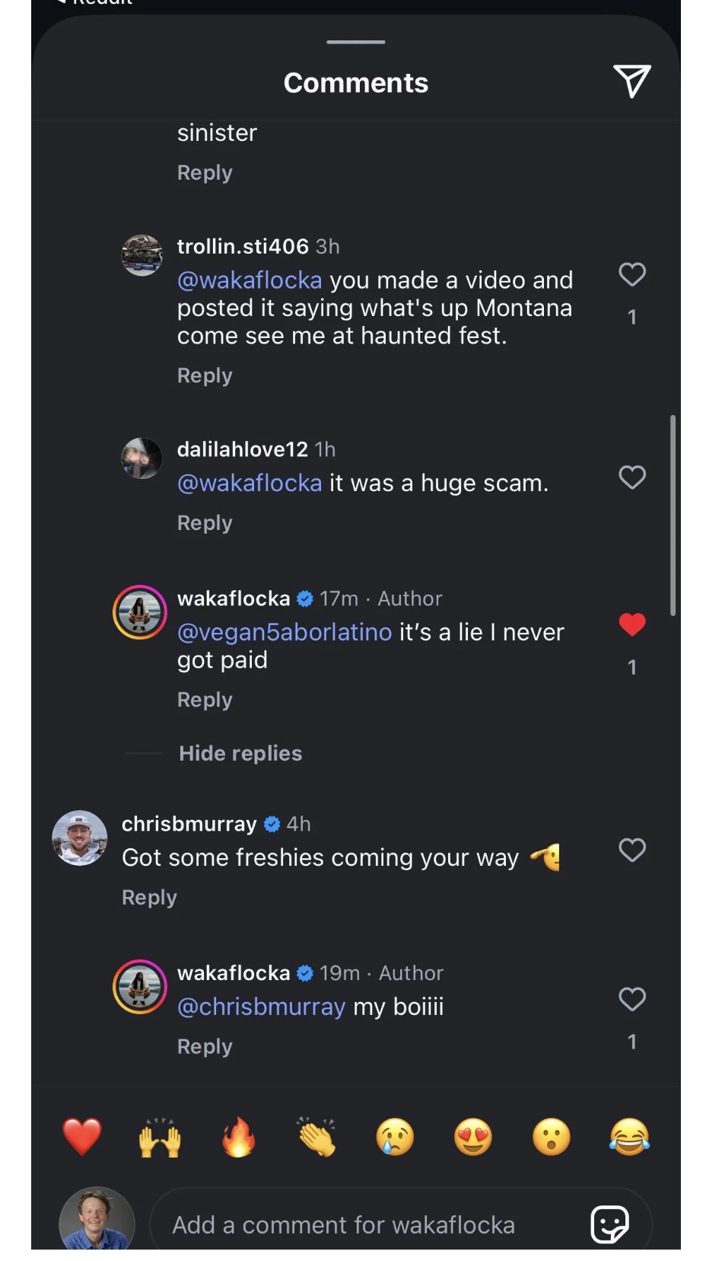The image size is (706, 1261).
Task: Send the crying face emoji reaction
Action: pos(395,1137)
